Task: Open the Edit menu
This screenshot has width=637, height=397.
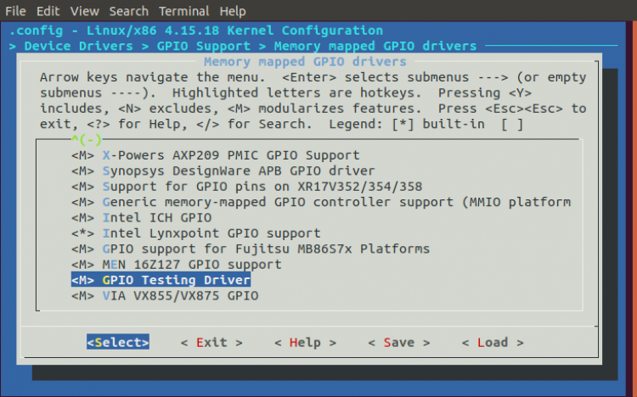Action: (48, 11)
